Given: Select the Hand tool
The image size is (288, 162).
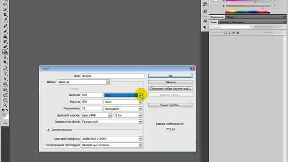Looking at the screenshot, I should coord(5,100).
